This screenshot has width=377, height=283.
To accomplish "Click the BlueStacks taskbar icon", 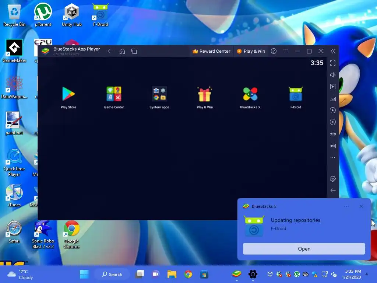I will point(237,274).
